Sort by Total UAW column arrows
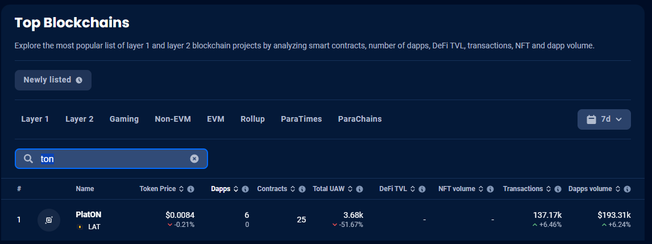This screenshot has height=244, width=652. 350,189
